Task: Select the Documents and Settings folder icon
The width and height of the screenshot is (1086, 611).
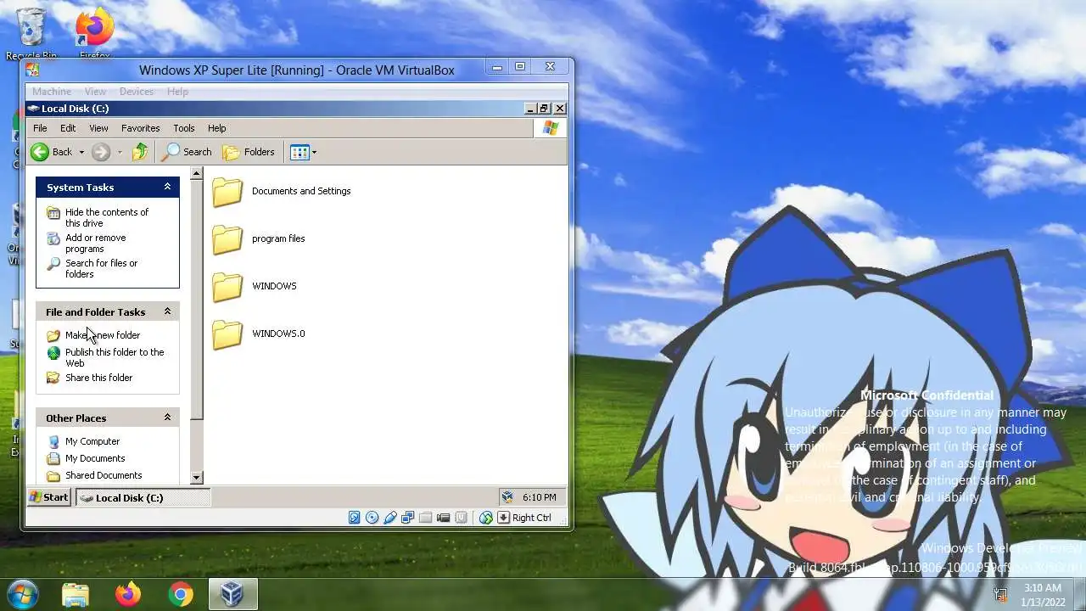Action: point(227,192)
